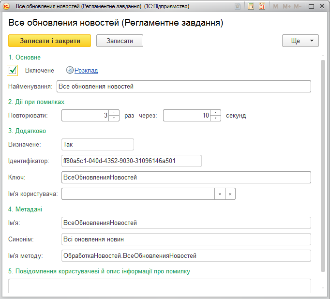The image size is (330, 299).
Task: Increase the Повторювати retry count
Action: [114, 113]
